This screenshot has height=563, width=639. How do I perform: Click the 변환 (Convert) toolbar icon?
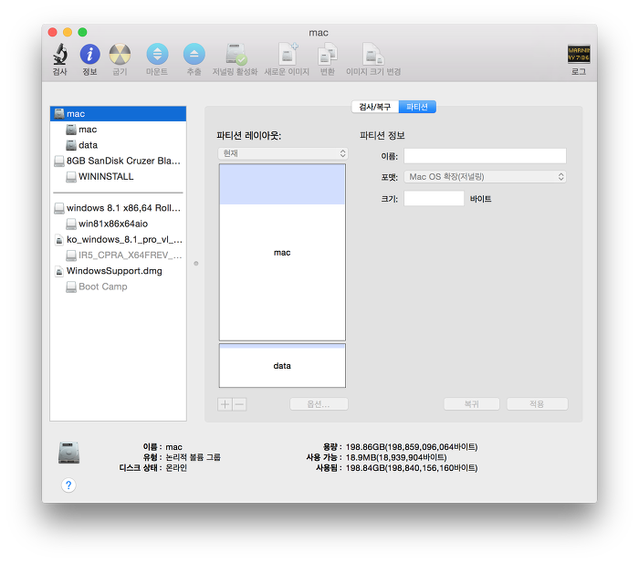point(327,54)
